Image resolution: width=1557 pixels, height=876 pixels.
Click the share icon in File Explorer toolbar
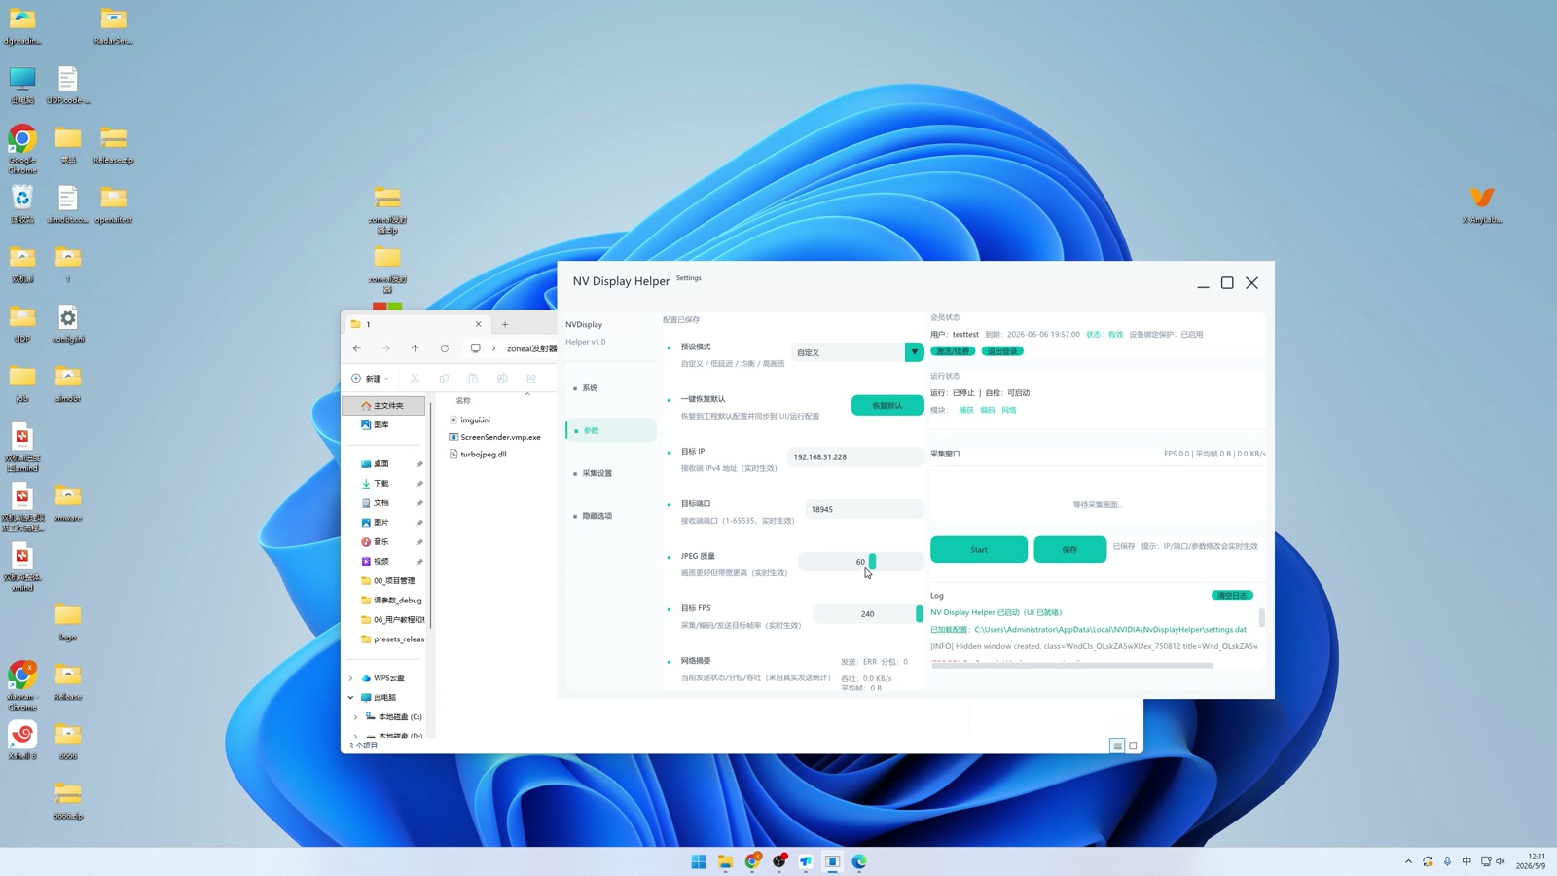point(531,379)
